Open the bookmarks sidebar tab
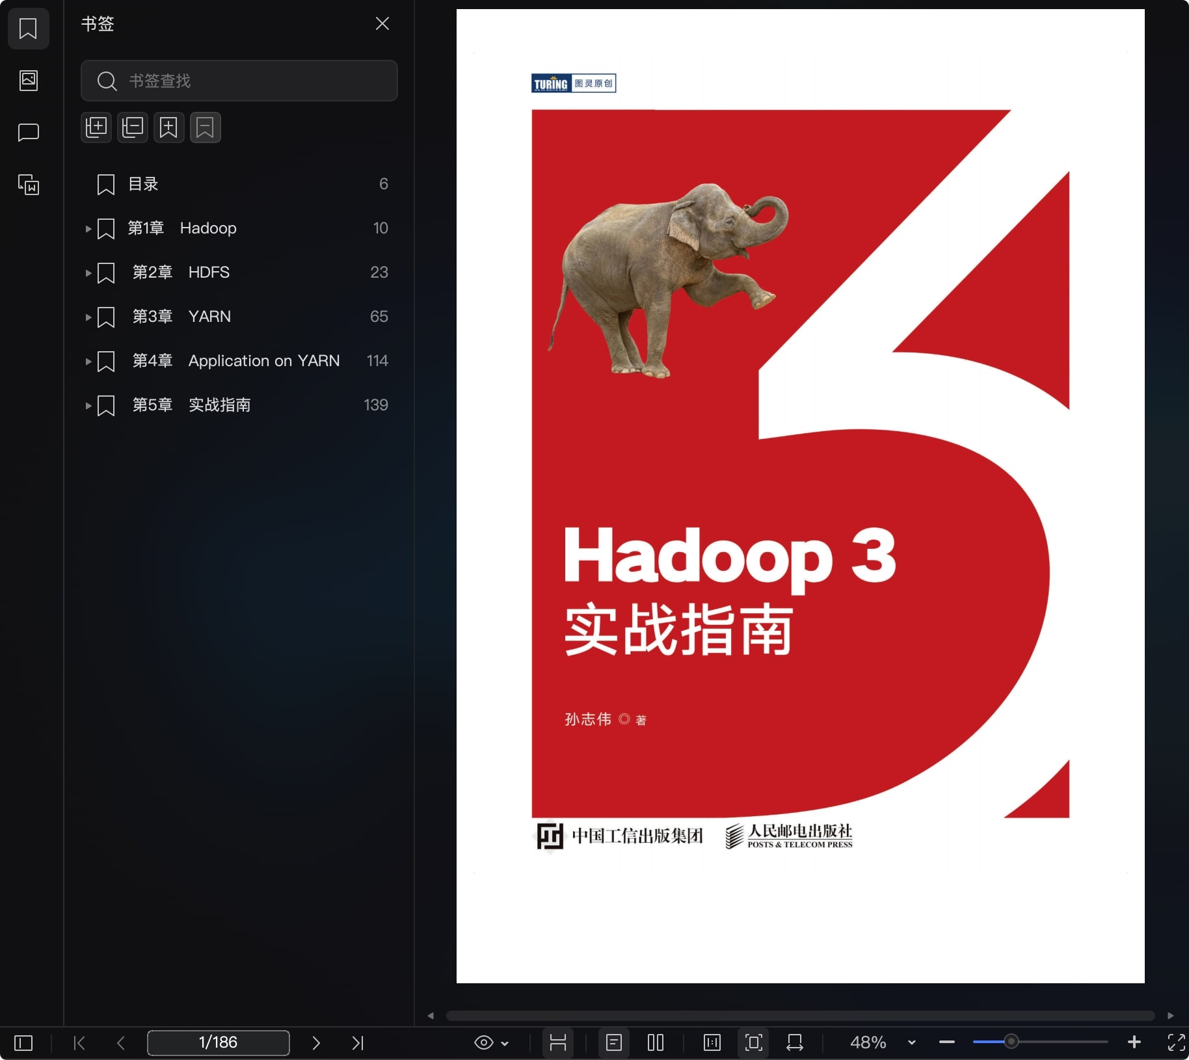Screen dimensions: 1189x1060 (28, 29)
